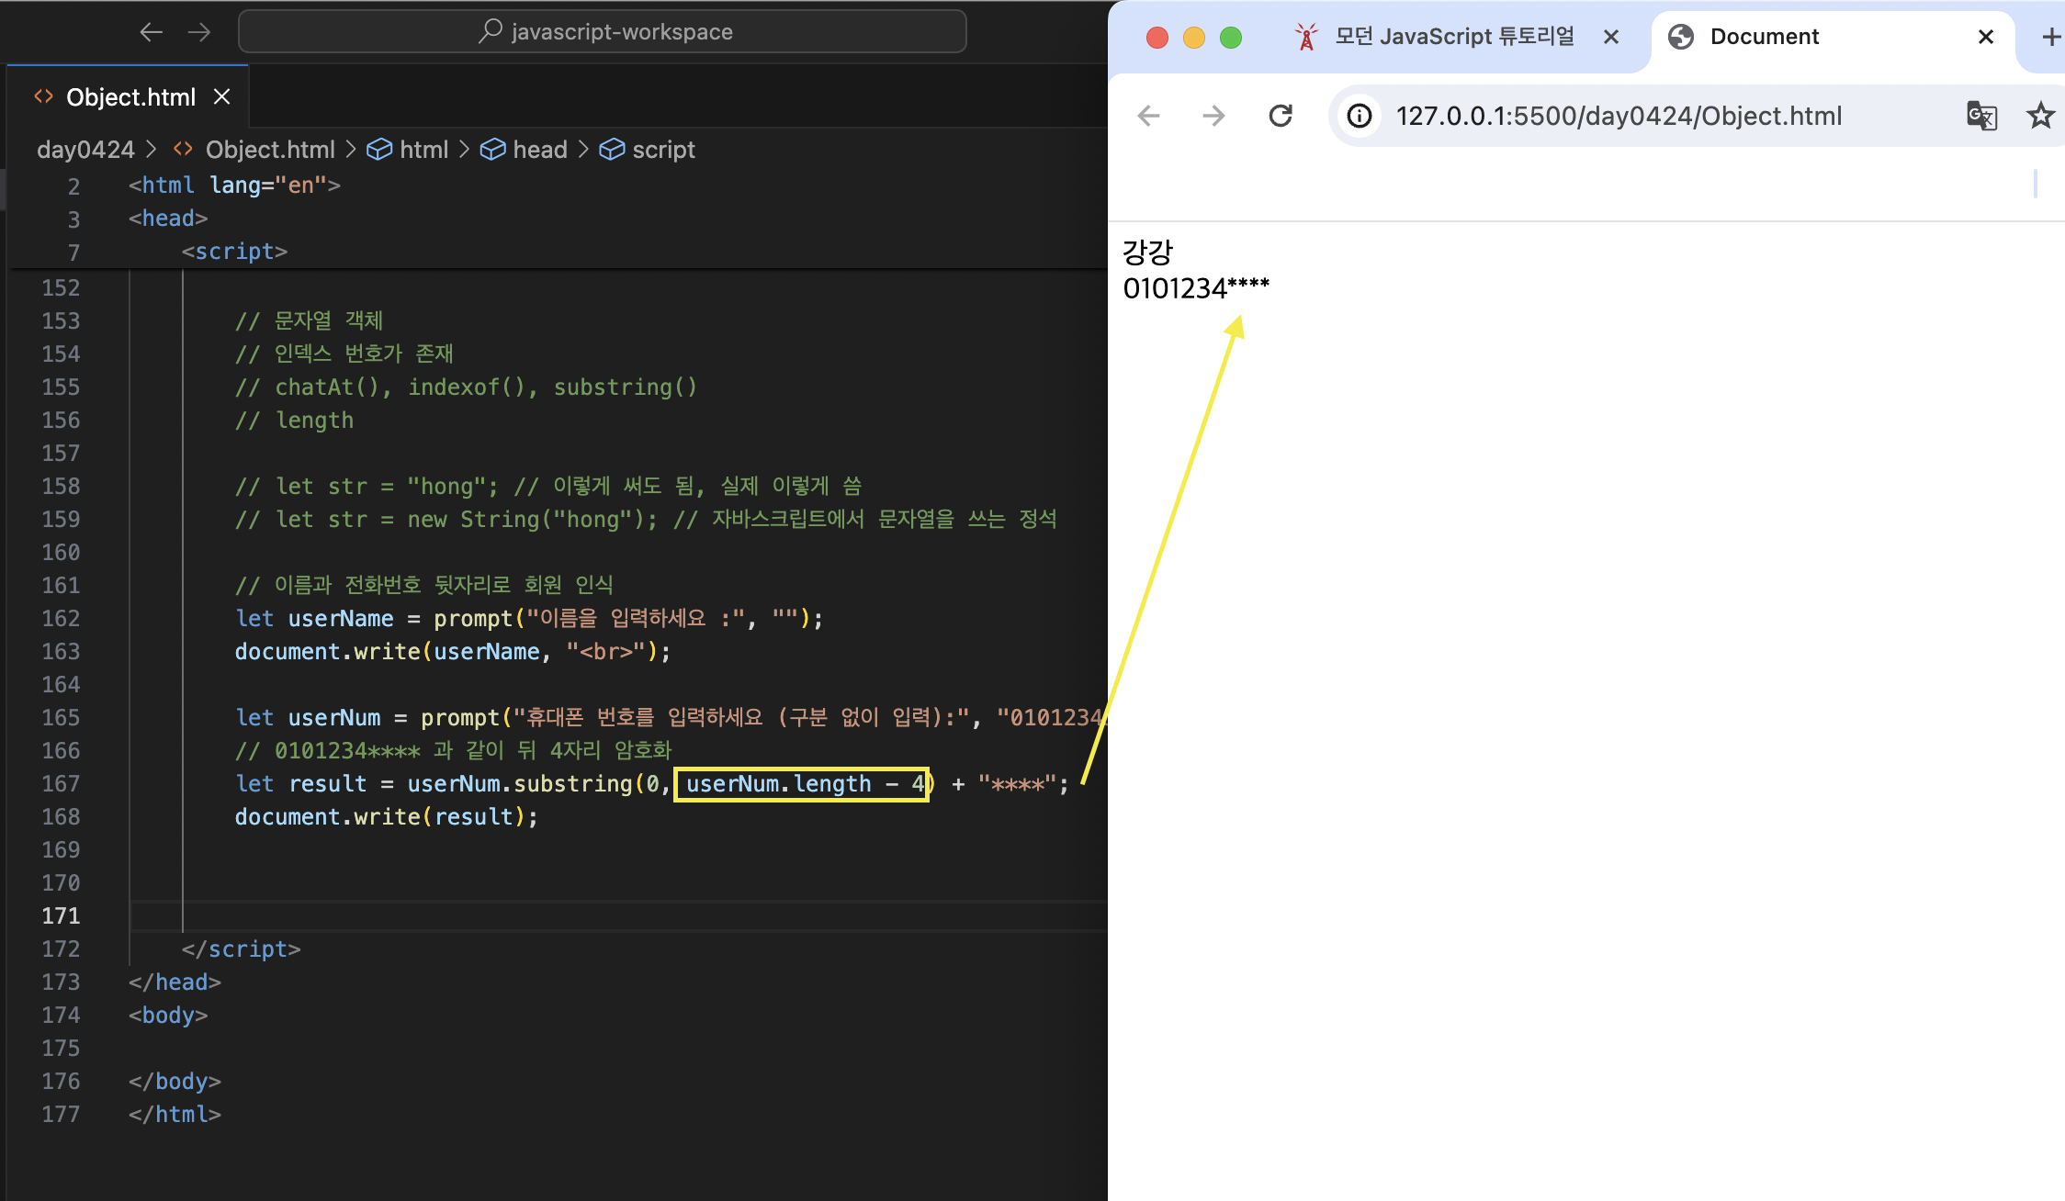
Task: Click the site information icon
Action: pos(1360,116)
